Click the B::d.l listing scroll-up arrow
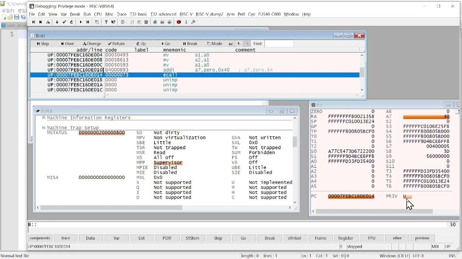Screen dimensions: 462x259 [362, 55]
